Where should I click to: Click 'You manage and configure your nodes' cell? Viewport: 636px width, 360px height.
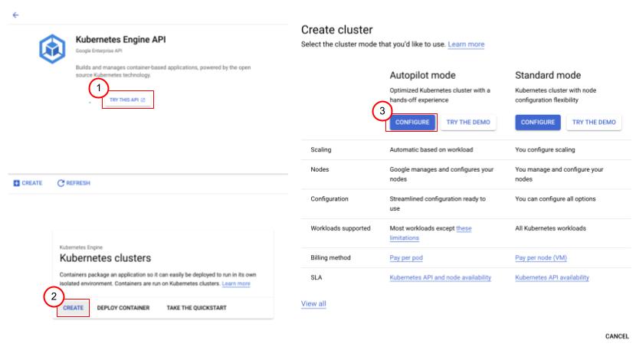559,175
